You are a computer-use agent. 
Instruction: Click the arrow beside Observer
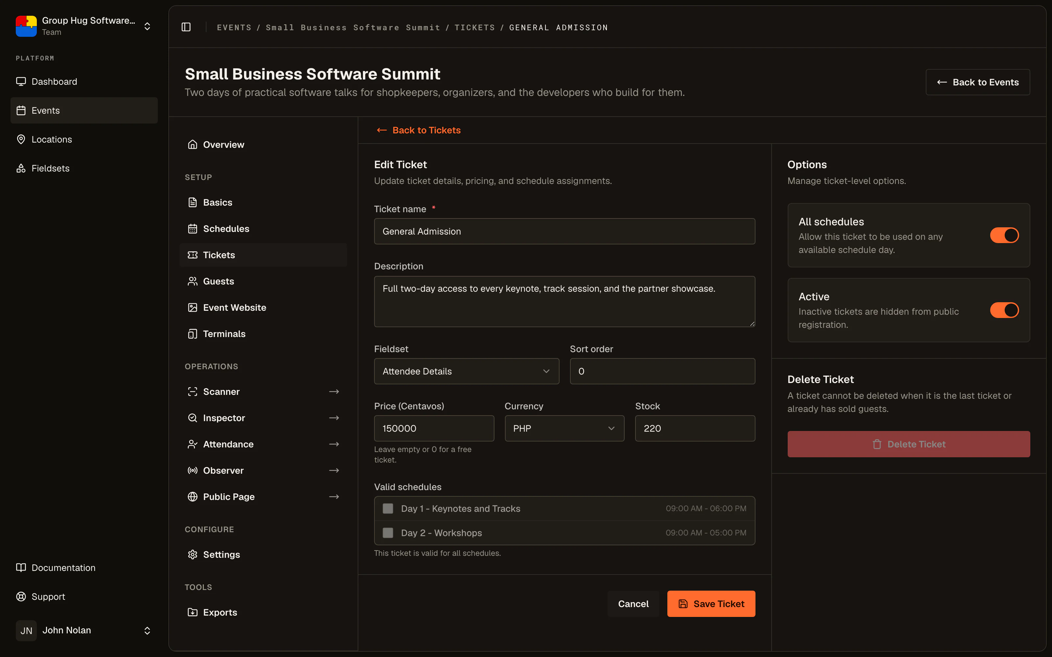point(334,471)
